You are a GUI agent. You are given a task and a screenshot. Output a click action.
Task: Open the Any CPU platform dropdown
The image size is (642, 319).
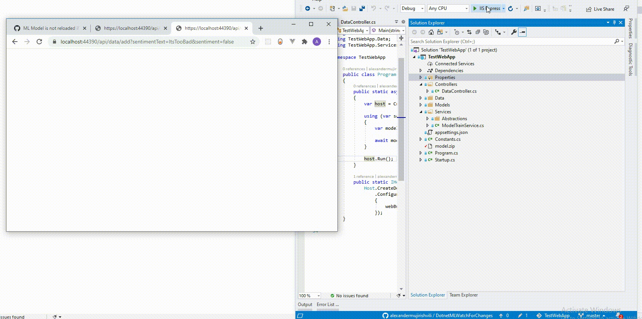tap(448, 8)
